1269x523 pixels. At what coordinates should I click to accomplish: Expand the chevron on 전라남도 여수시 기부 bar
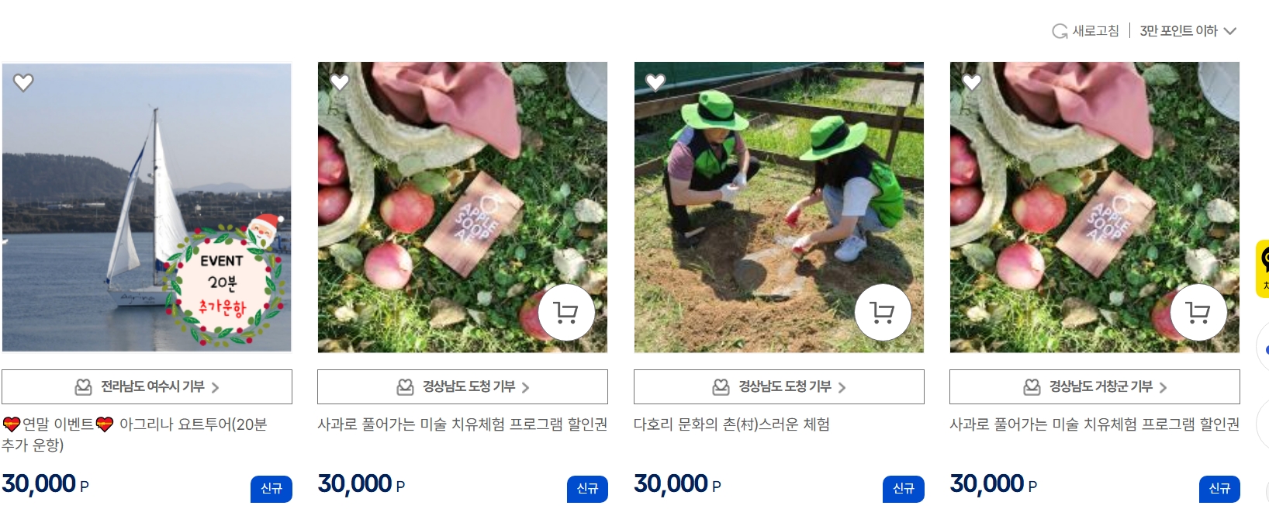218,386
